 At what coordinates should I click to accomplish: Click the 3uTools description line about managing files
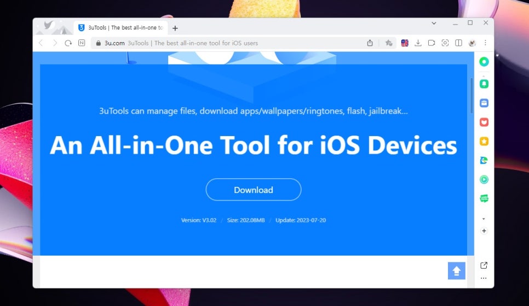click(x=254, y=111)
